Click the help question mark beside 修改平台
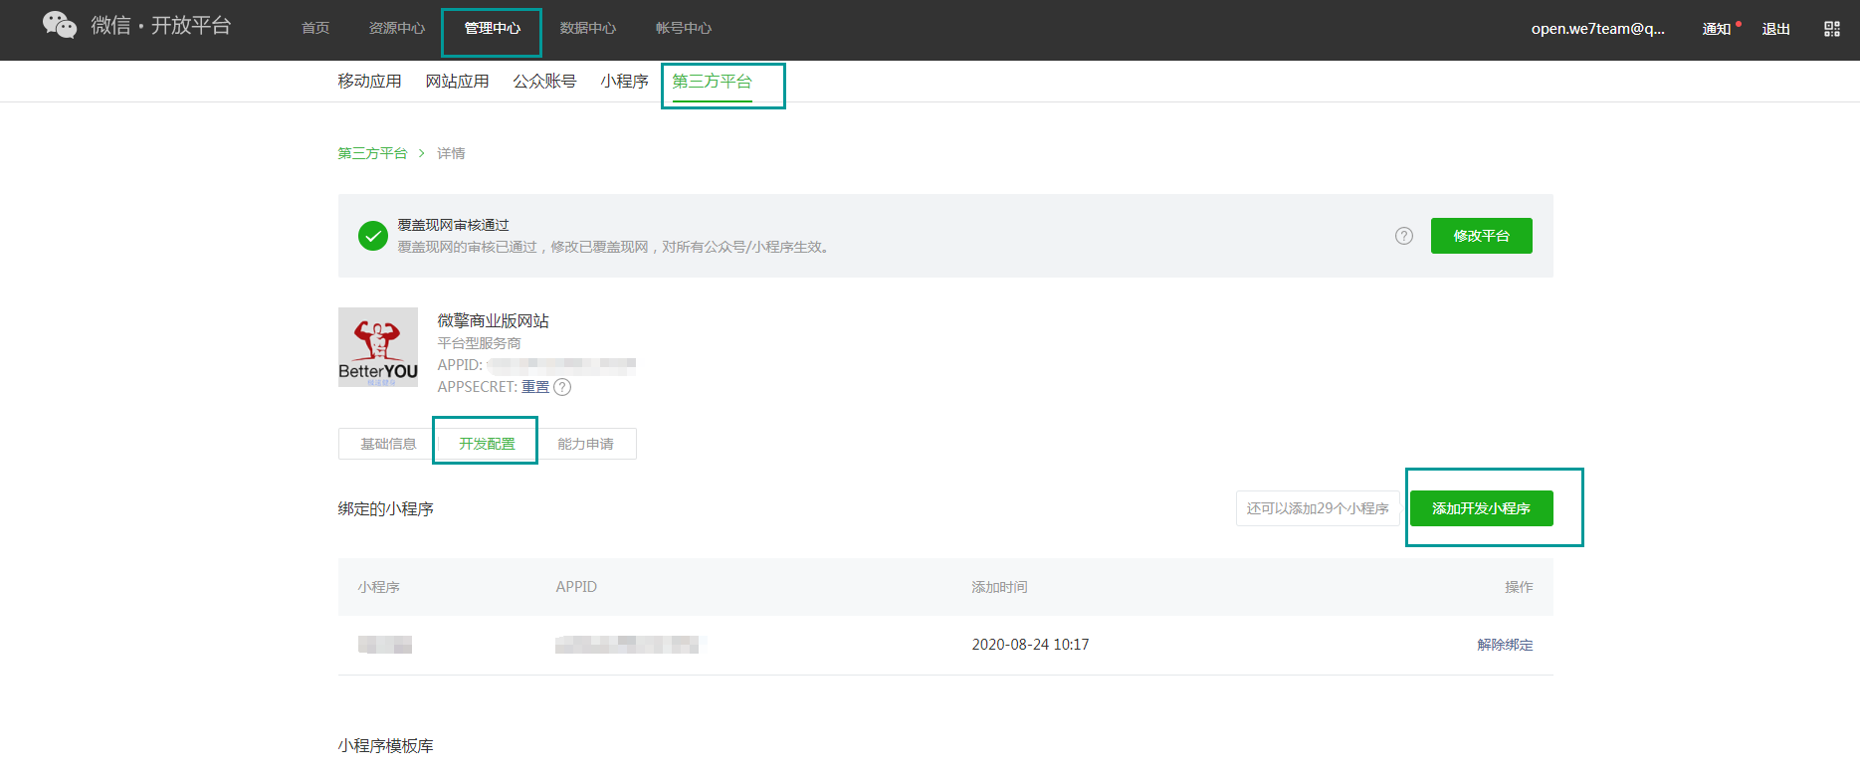 (1404, 236)
